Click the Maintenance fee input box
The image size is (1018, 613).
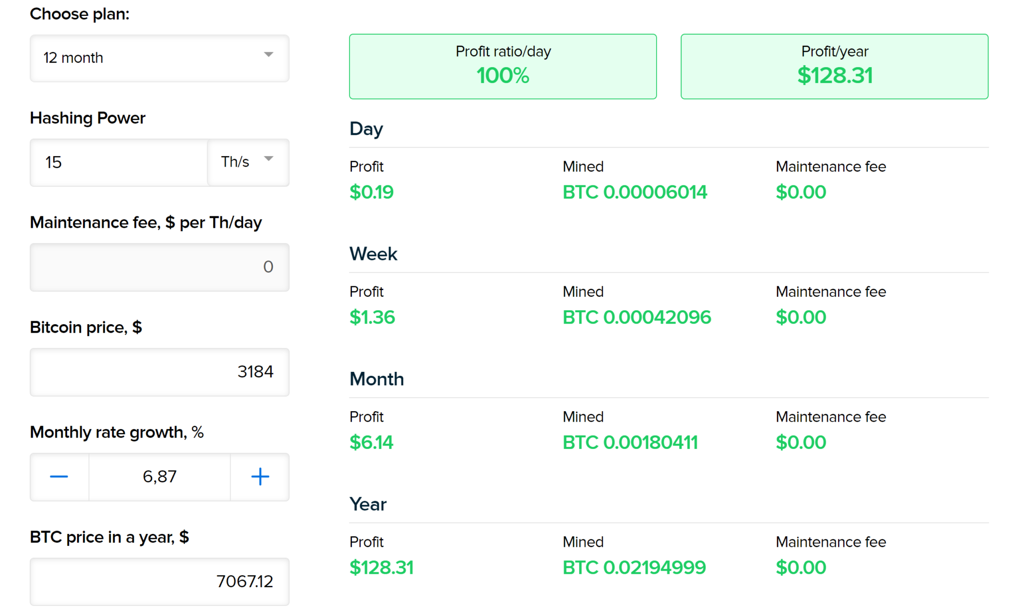[159, 267]
